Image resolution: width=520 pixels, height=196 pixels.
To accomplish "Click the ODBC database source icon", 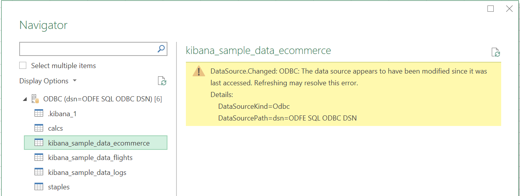I will (35, 99).
